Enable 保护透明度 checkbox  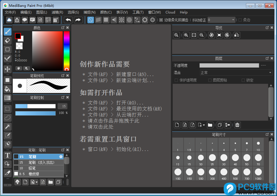click(x=176, y=80)
